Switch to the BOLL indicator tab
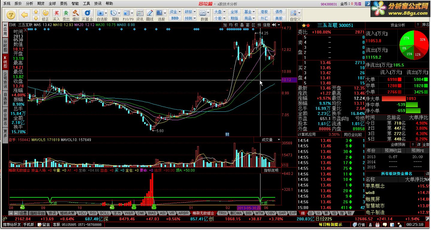 [x=105, y=213]
